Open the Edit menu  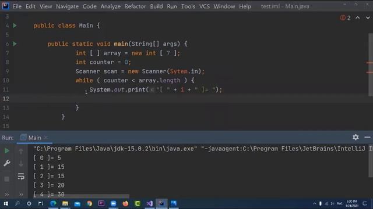[30, 6]
